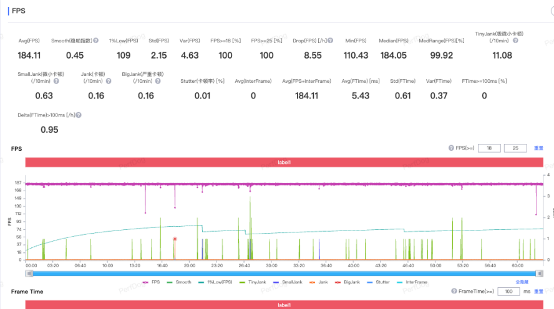Hide Jank series in chart legend
The height and width of the screenshot is (309, 554).
coord(319,282)
